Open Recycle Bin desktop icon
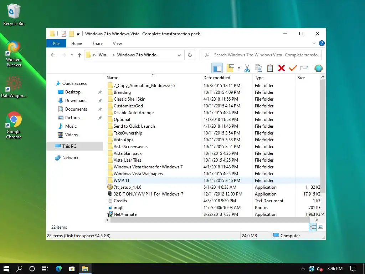 pos(14,15)
